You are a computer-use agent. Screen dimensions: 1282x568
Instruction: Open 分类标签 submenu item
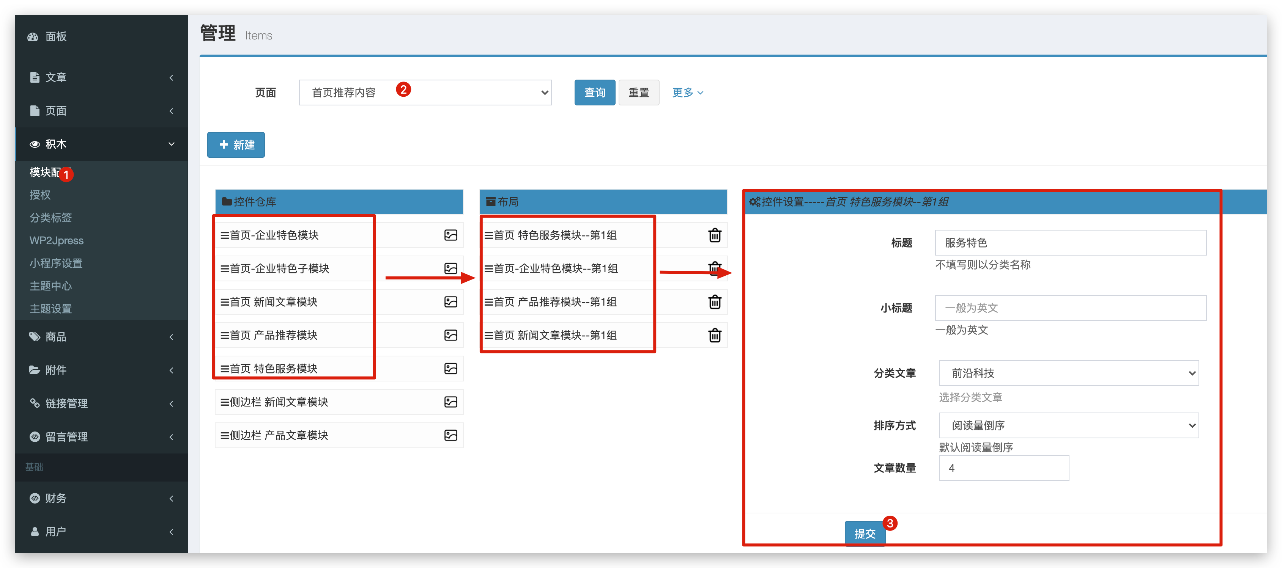click(x=51, y=218)
